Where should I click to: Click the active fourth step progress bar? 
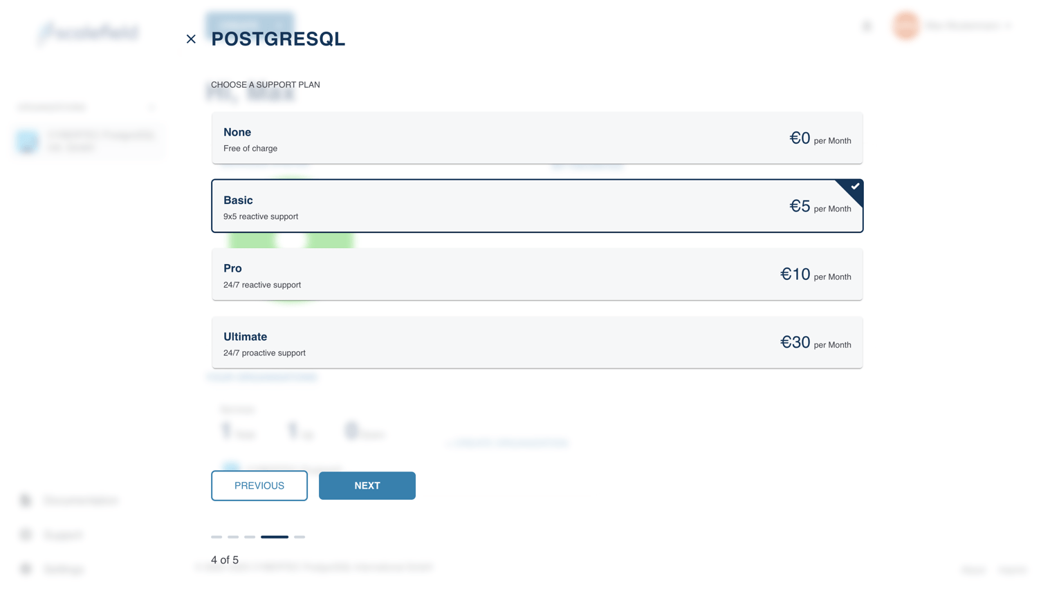(275, 537)
